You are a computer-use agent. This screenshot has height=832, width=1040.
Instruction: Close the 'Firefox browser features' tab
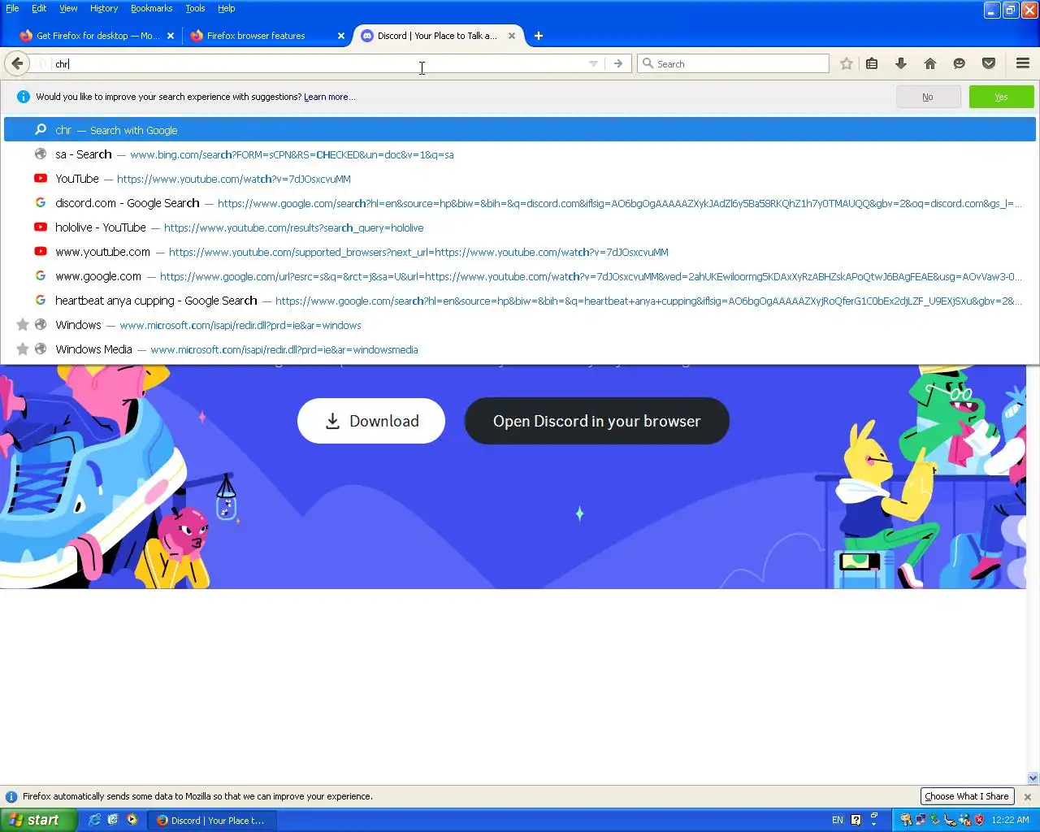coord(341,36)
